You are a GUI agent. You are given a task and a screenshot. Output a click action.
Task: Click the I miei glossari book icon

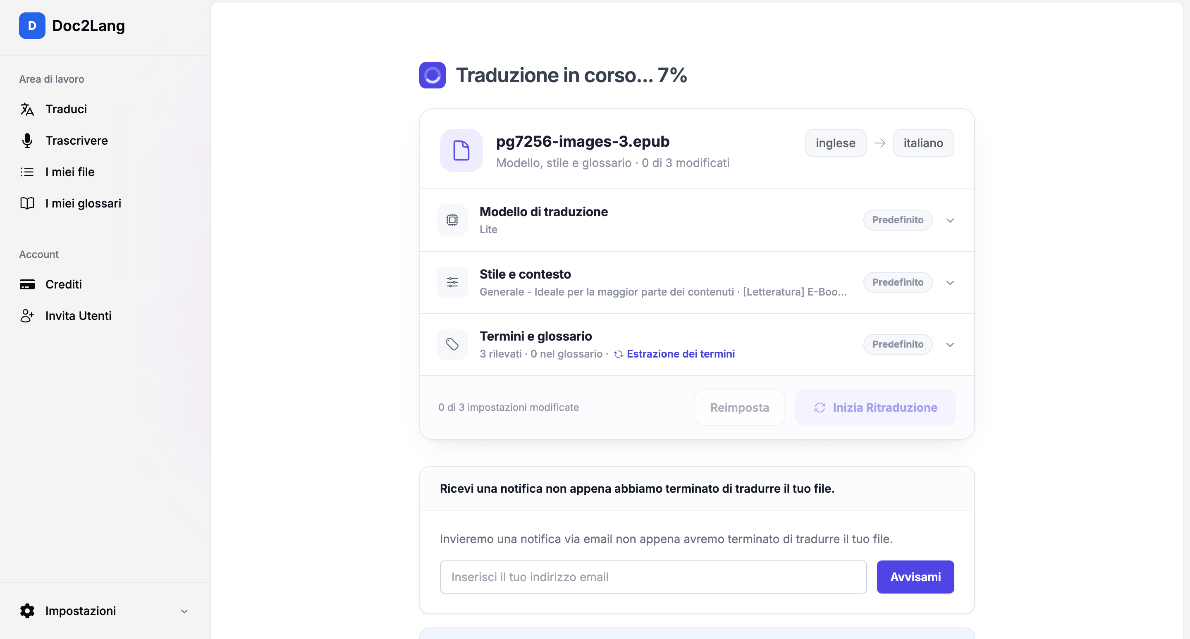[x=27, y=203]
